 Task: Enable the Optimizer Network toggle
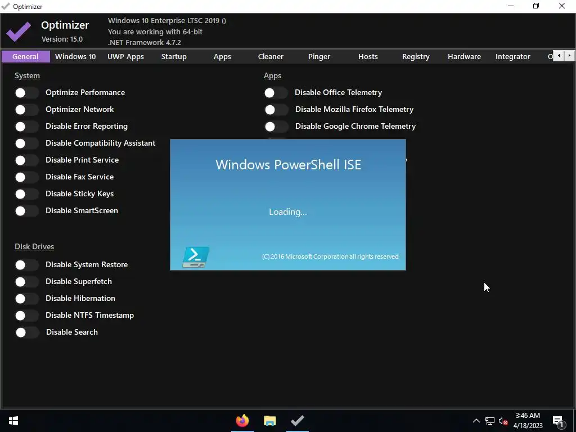click(x=27, y=110)
